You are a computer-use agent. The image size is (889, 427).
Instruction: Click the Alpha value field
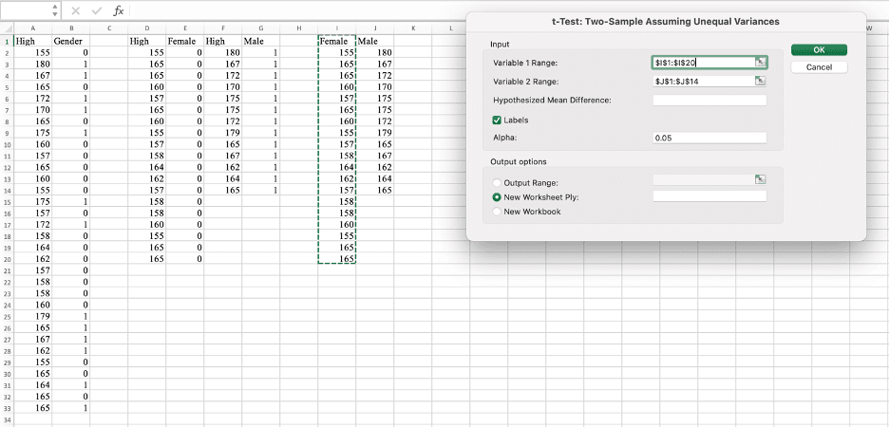709,138
